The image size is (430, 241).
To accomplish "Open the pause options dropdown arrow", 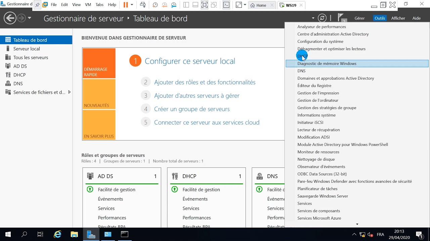I will click(132, 5).
